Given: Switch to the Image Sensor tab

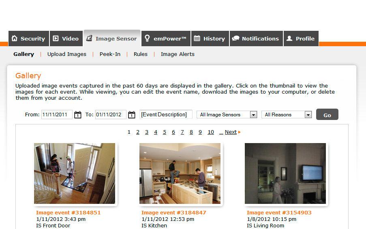Looking at the screenshot, I should [x=112, y=38].
